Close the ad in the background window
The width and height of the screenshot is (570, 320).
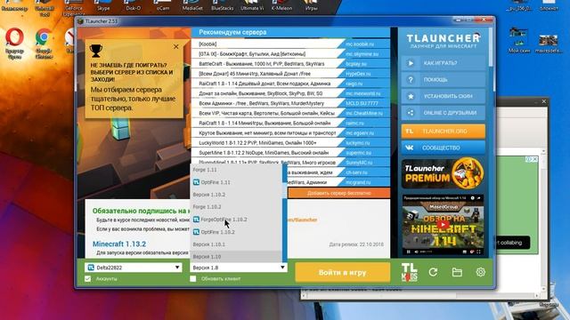pos(535,159)
